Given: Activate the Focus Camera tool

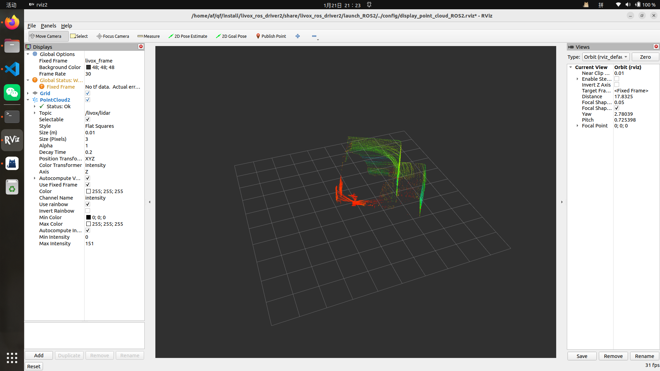Looking at the screenshot, I should (x=113, y=36).
